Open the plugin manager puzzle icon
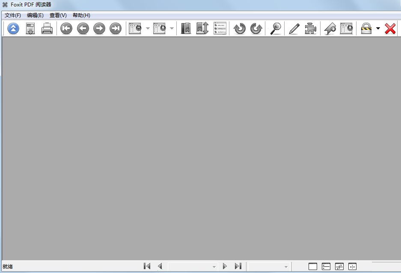The image size is (401, 273). [x=311, y=28]
